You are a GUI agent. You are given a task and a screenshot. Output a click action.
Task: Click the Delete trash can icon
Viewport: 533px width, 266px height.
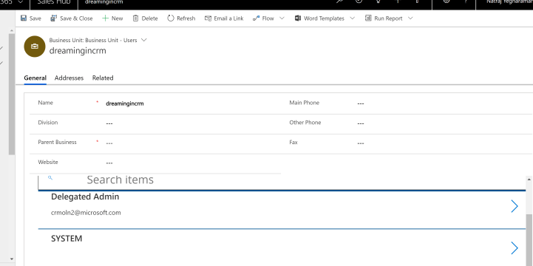pos(135,18)
